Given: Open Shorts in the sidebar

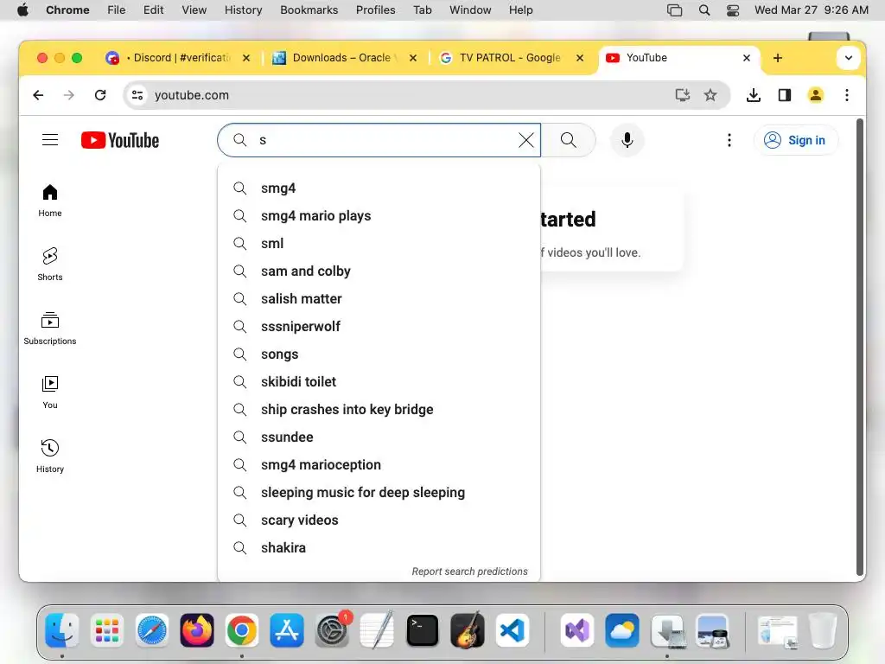Looking at the screenshot, I should coord(49,265).
